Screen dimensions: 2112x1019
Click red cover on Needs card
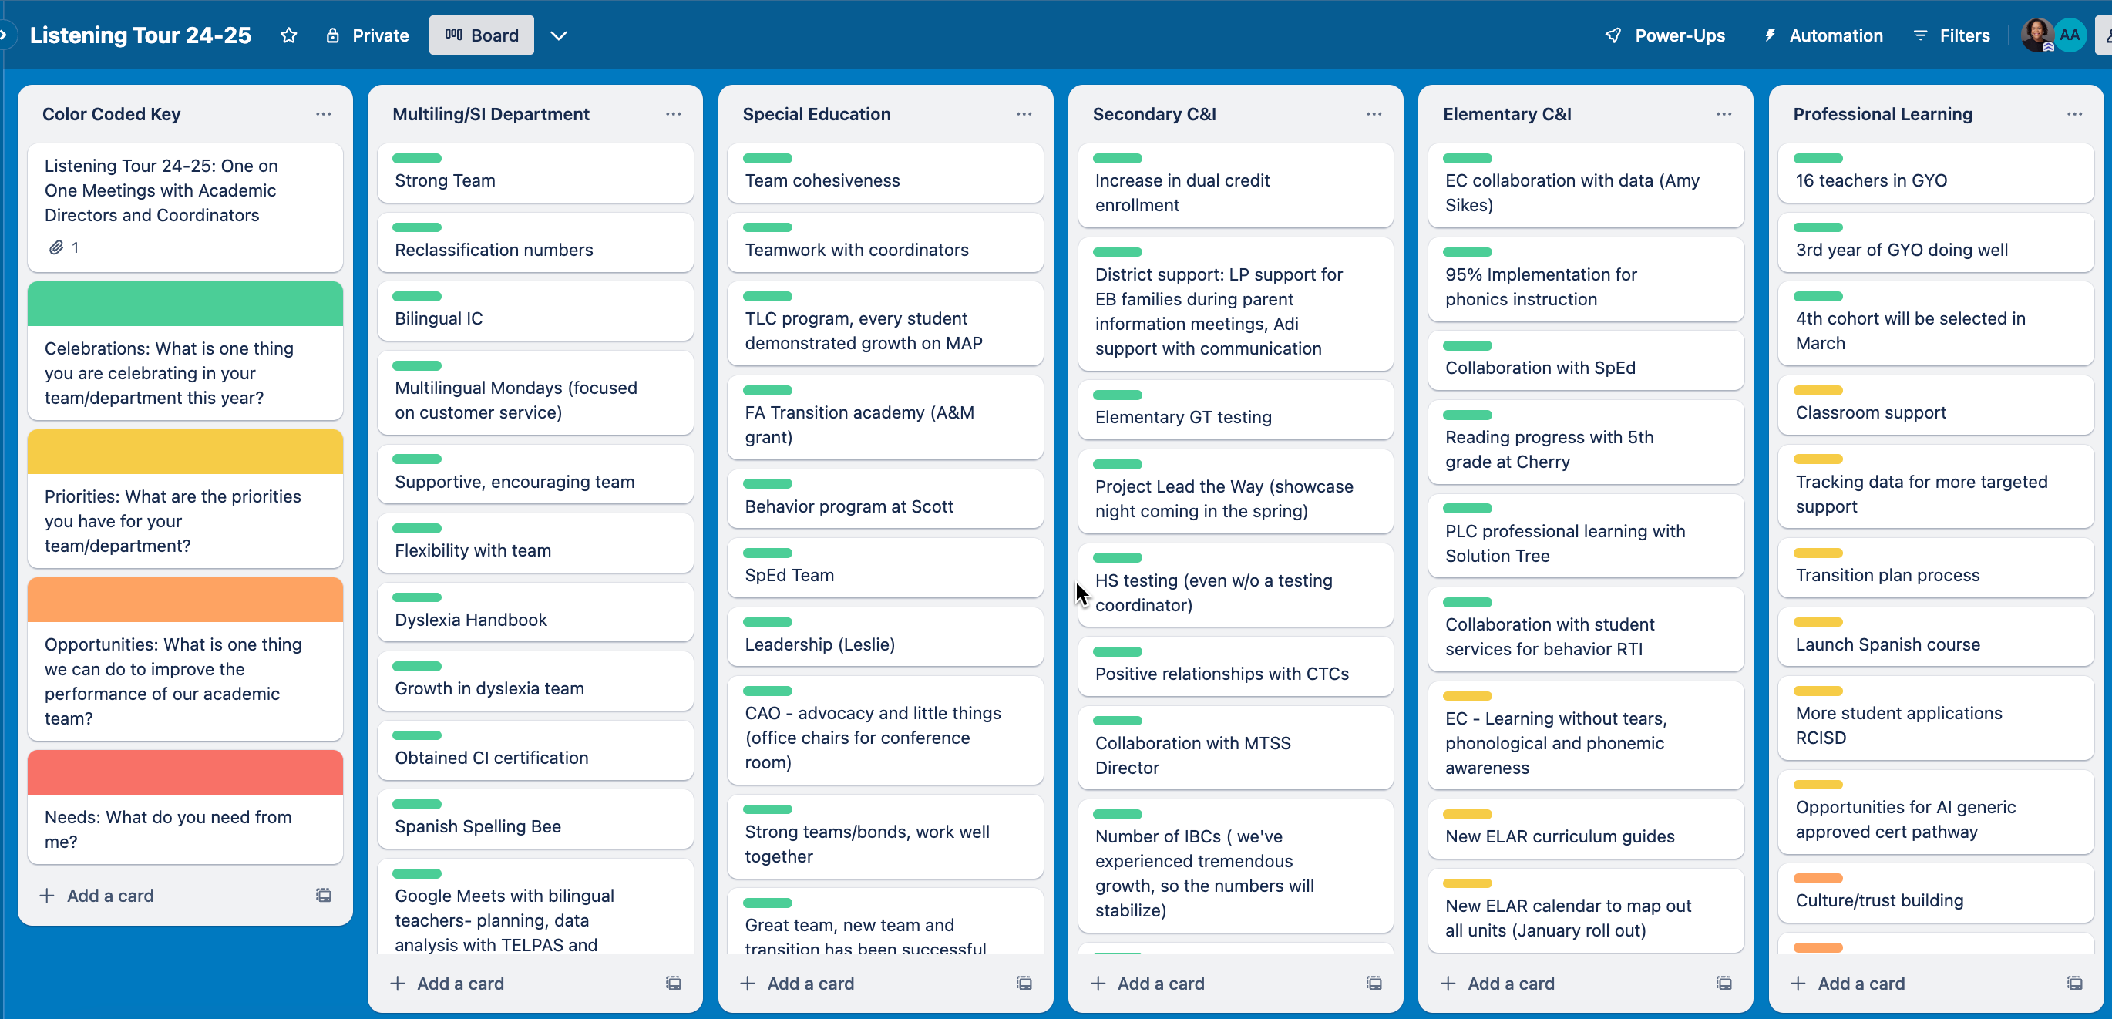pyautogui.click(x=185, y=772)
